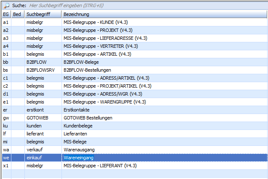The height and width of the screenshot is (179, 268).
Task: Click the highlighted Wareneingang entry
Action: pyautogui.click(x=134, y=158)
